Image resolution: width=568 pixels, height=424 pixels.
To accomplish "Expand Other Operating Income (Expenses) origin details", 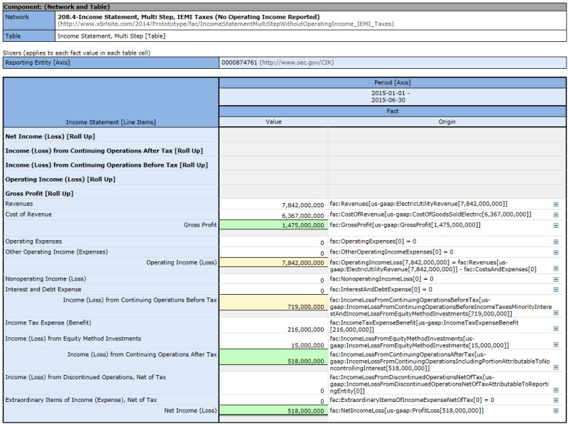I will pos(556,252).
